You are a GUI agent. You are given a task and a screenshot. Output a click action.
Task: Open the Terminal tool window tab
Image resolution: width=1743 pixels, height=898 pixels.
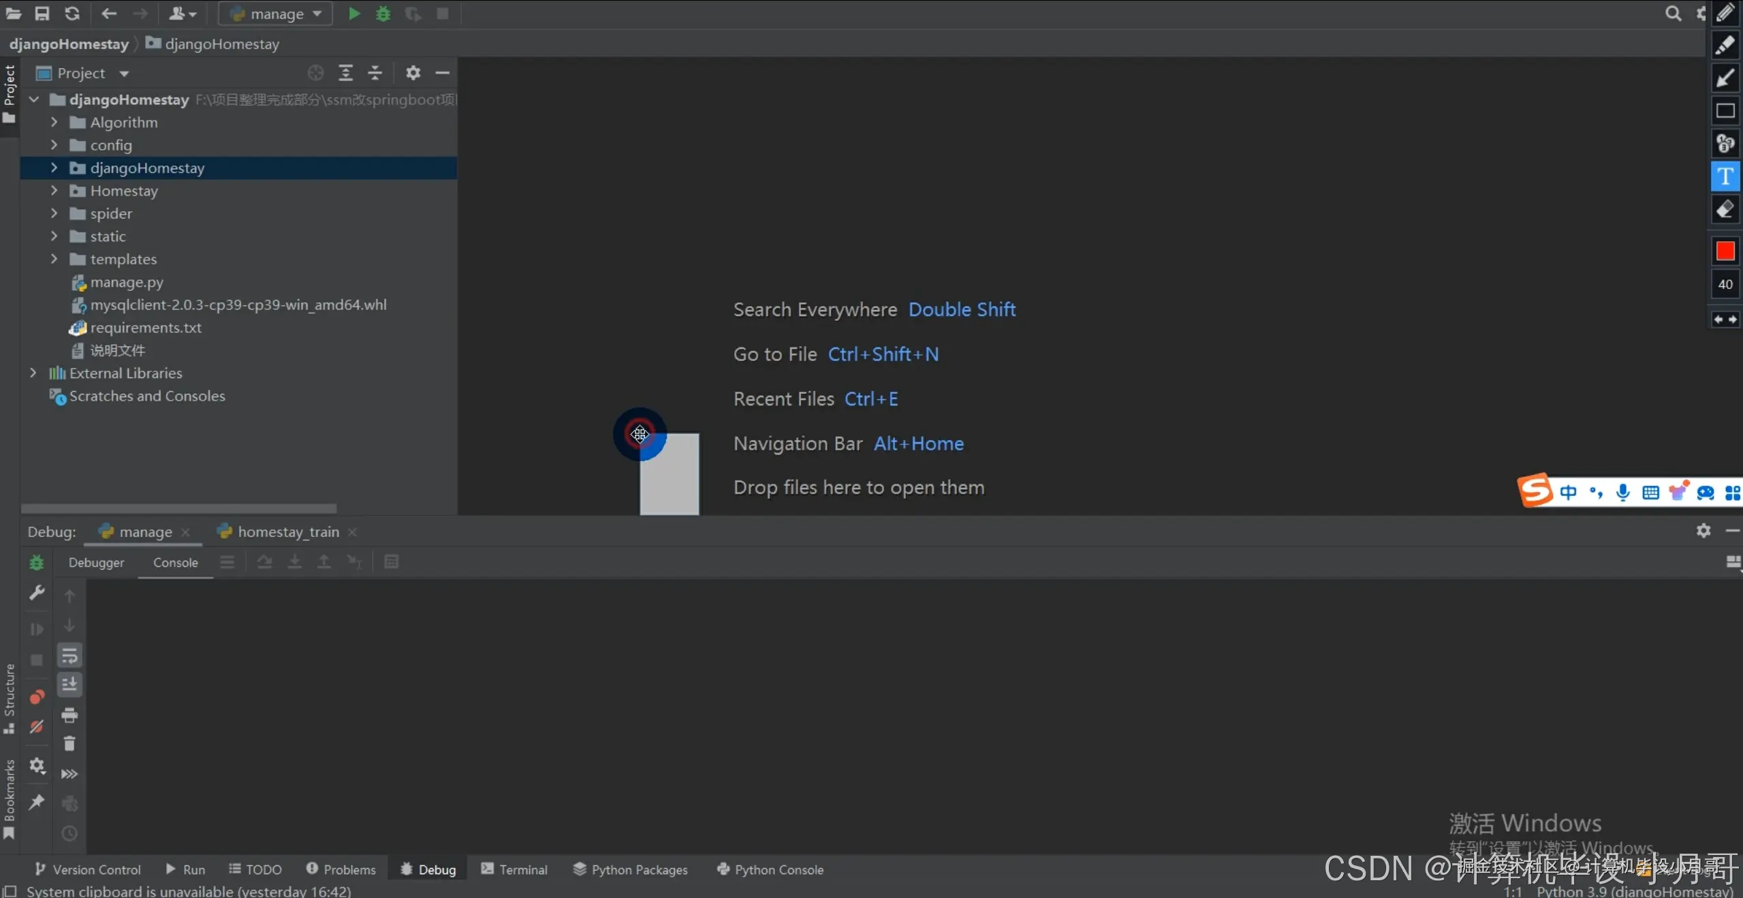[514, 869]
